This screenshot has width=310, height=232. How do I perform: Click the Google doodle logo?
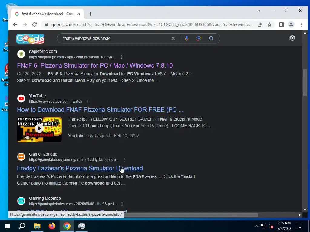(x=30, y=39)
